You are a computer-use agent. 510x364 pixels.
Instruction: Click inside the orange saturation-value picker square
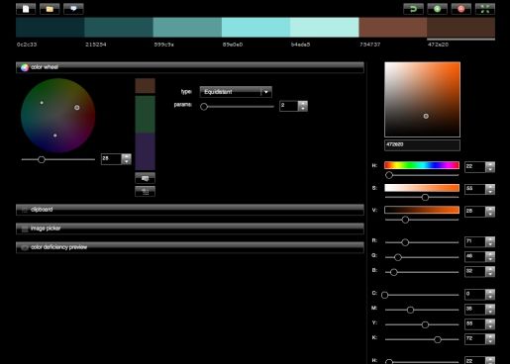422,99
